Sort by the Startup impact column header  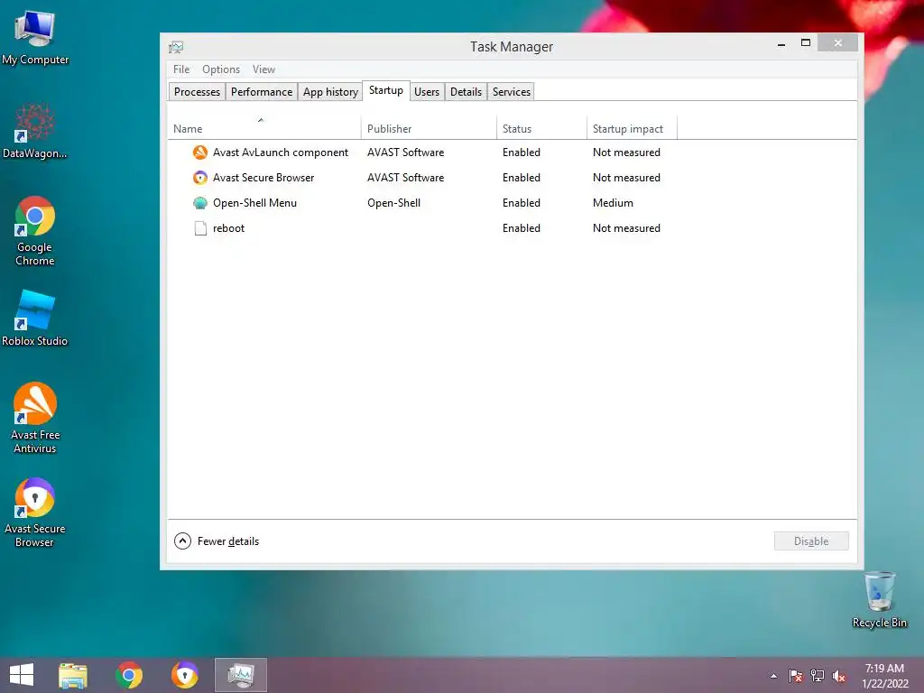[x=632, y=128]
